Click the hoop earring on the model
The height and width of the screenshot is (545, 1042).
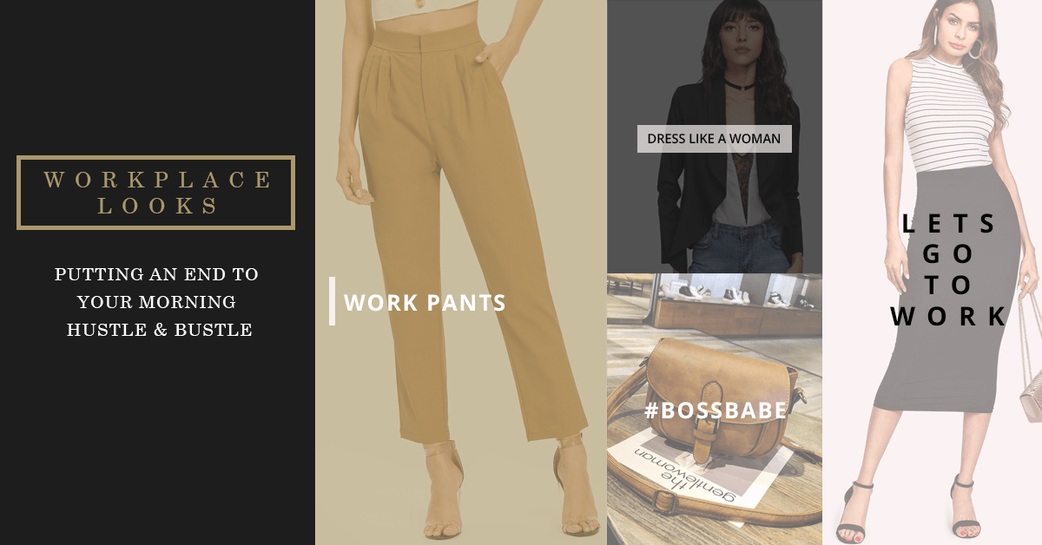coord(979,49)
